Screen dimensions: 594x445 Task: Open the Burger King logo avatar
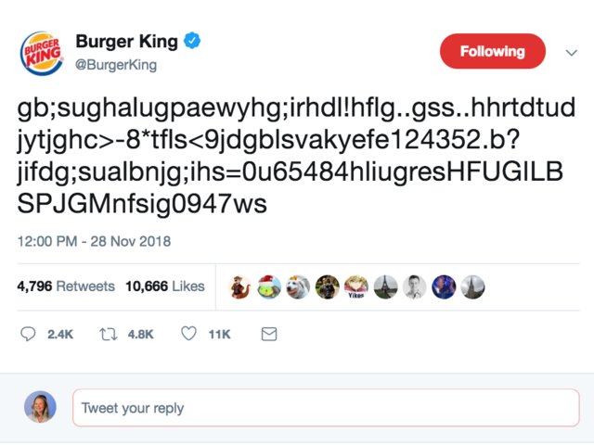(42, 54)
